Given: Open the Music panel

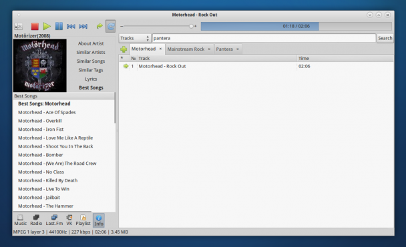Looking at the screenshot, I should (x=20, y=220).
